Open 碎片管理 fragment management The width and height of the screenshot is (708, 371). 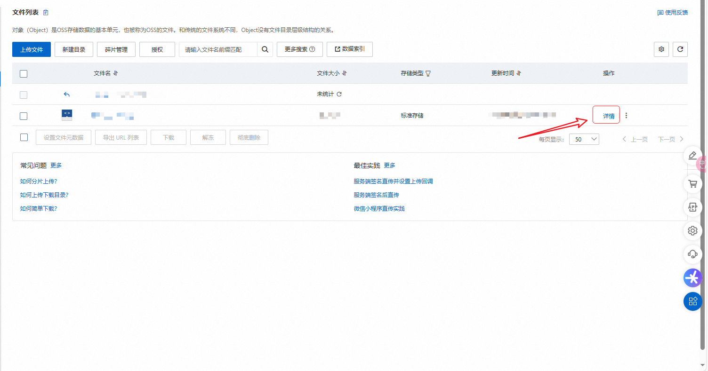pyautogui.click(x=116, y=49)
